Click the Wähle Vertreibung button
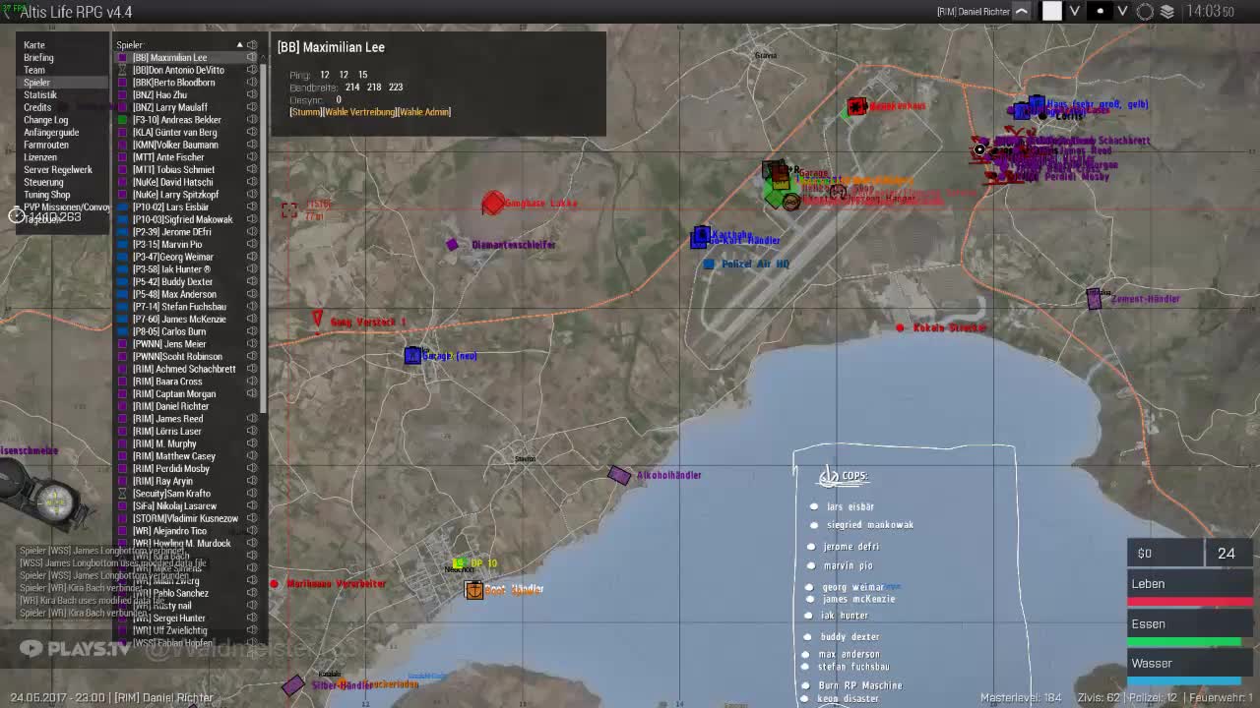This screenshot has width=1260, height=708. tap(359, 112)
